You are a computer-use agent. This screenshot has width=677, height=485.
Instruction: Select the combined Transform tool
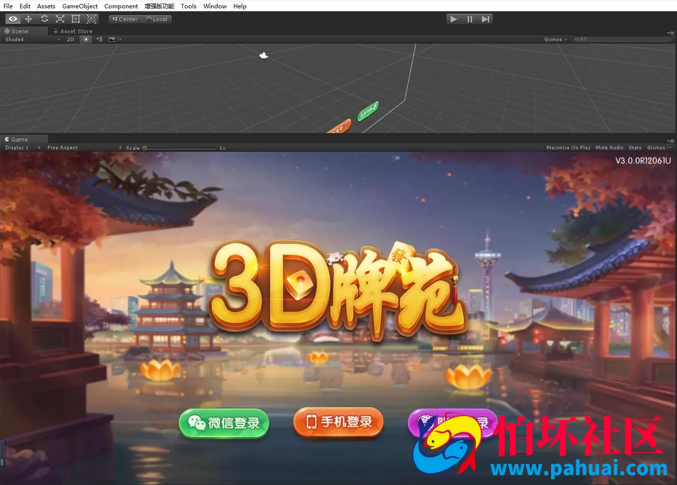pos(91,19)
